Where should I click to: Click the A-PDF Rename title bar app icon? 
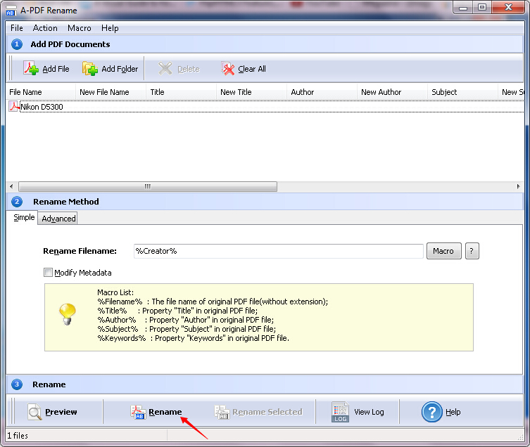[11, 11]
